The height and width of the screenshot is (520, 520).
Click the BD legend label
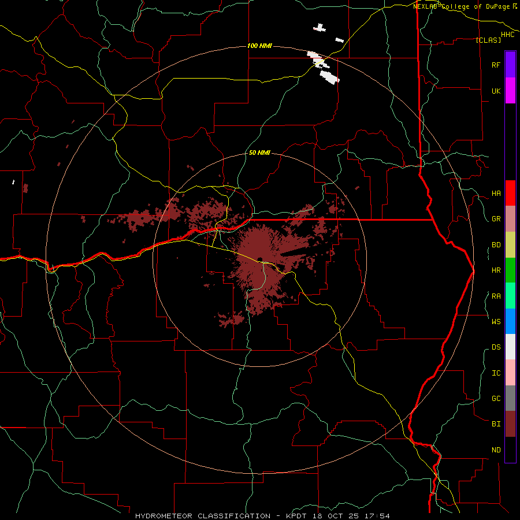pos(496,245)
